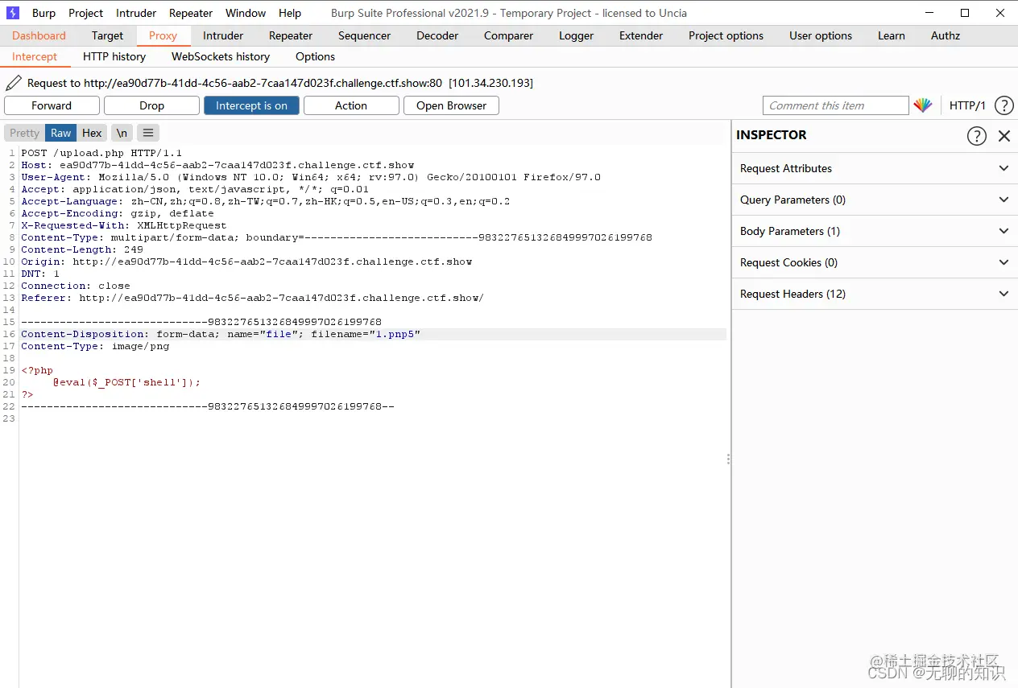
Task: Switch to the Comparer tab
Action: [x=508, y=35]
